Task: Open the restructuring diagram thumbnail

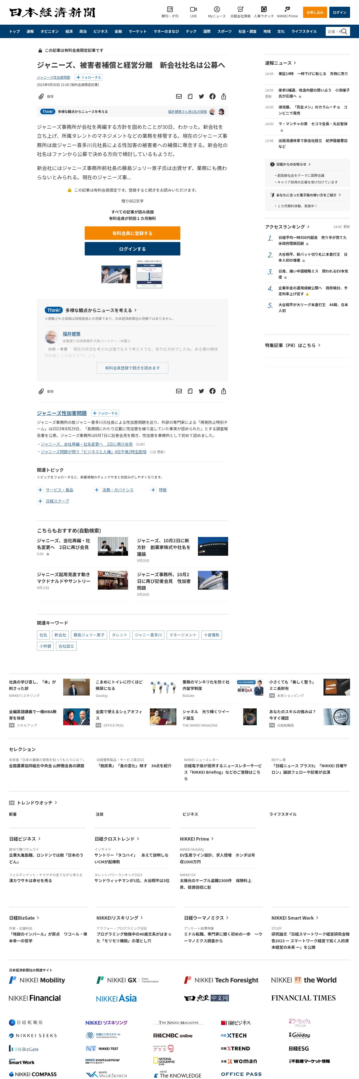Action: tap(149, 274)
